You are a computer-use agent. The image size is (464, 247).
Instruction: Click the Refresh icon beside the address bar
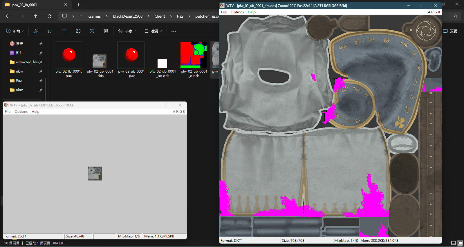50,16
